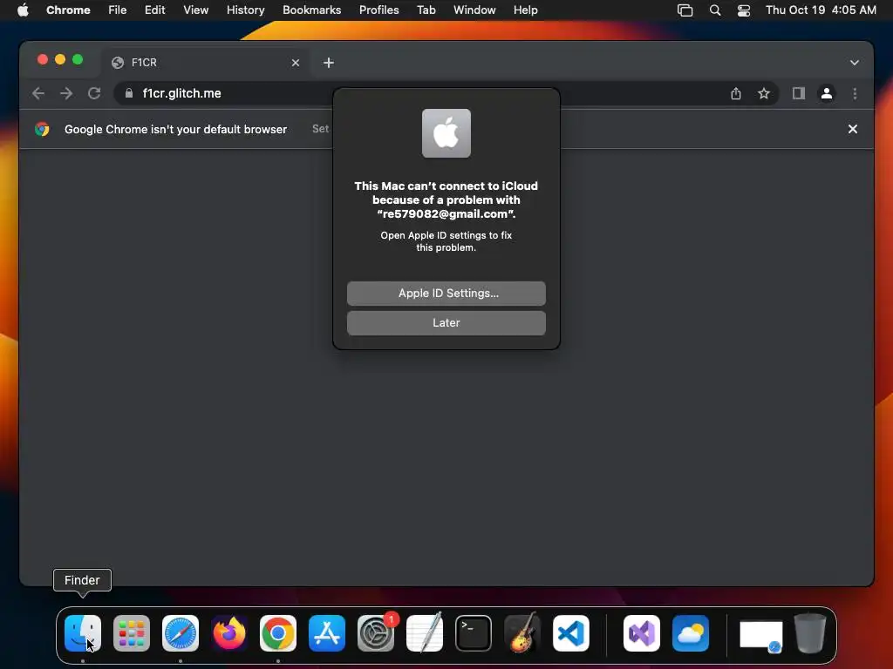Viewport: 893px width, 669px height.
Task: Open the View menu
Action: click(x=196, y=10)
